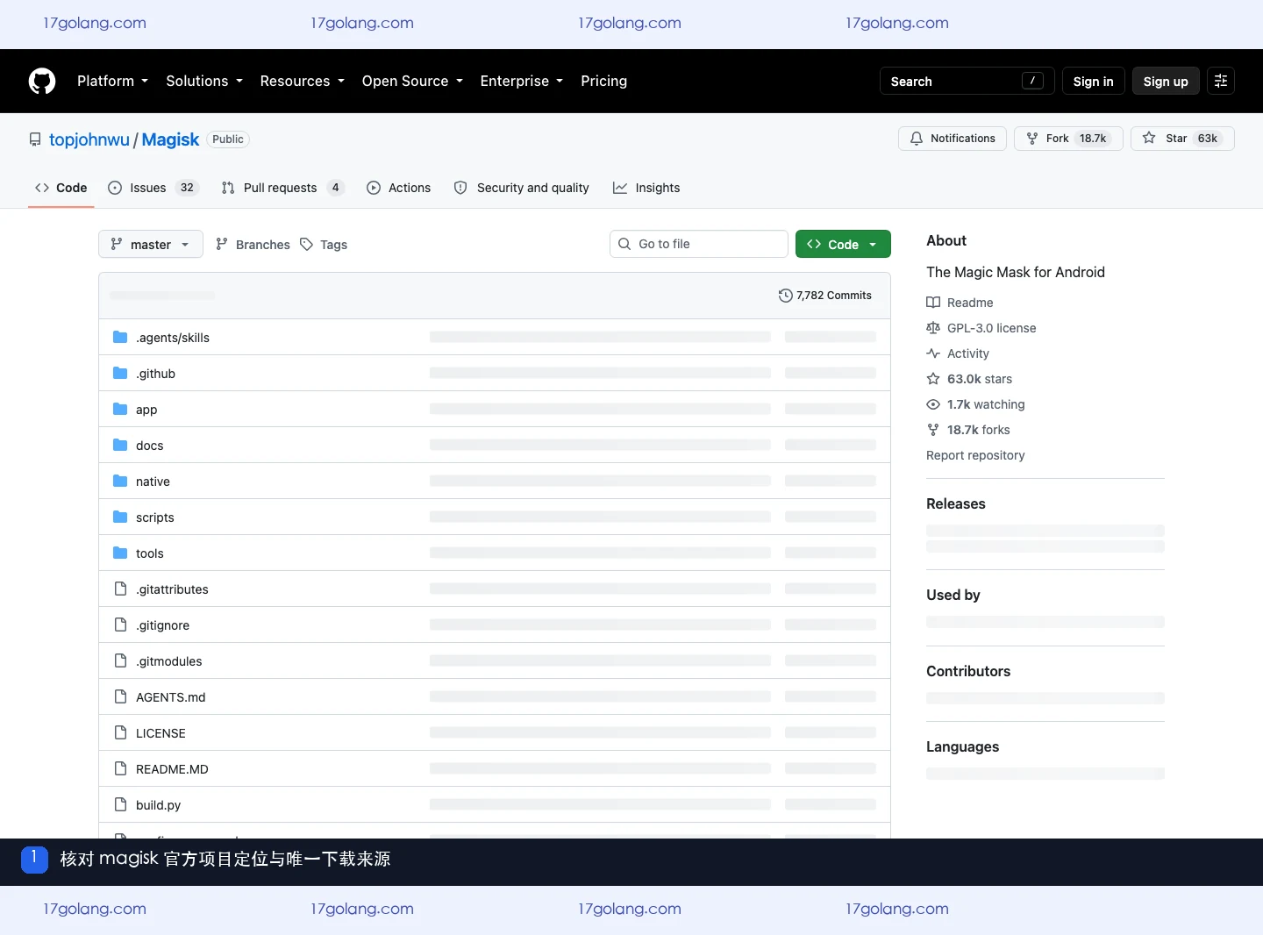The width and height of the screenshot is (1263, 935).
Task: Expand the Resources menu
Action: (303, 81)
